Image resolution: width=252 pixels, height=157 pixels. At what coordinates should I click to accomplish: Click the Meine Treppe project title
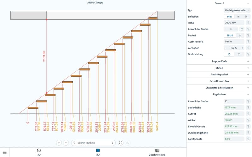pyautogui.click(x=95, y=3)
